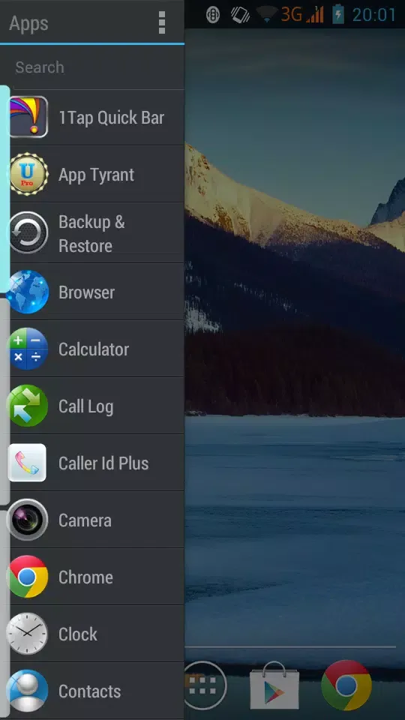405x720 pixels.
Task: Open the Call Log green arrows icon
Action: tap(28, 406)
